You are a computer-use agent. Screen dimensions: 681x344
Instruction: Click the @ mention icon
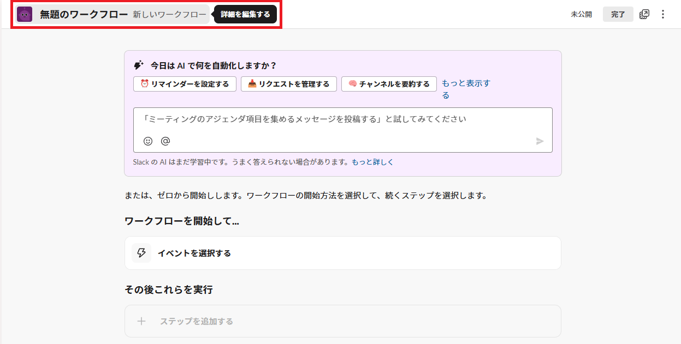pyautogui.click(x=165, y=141)
